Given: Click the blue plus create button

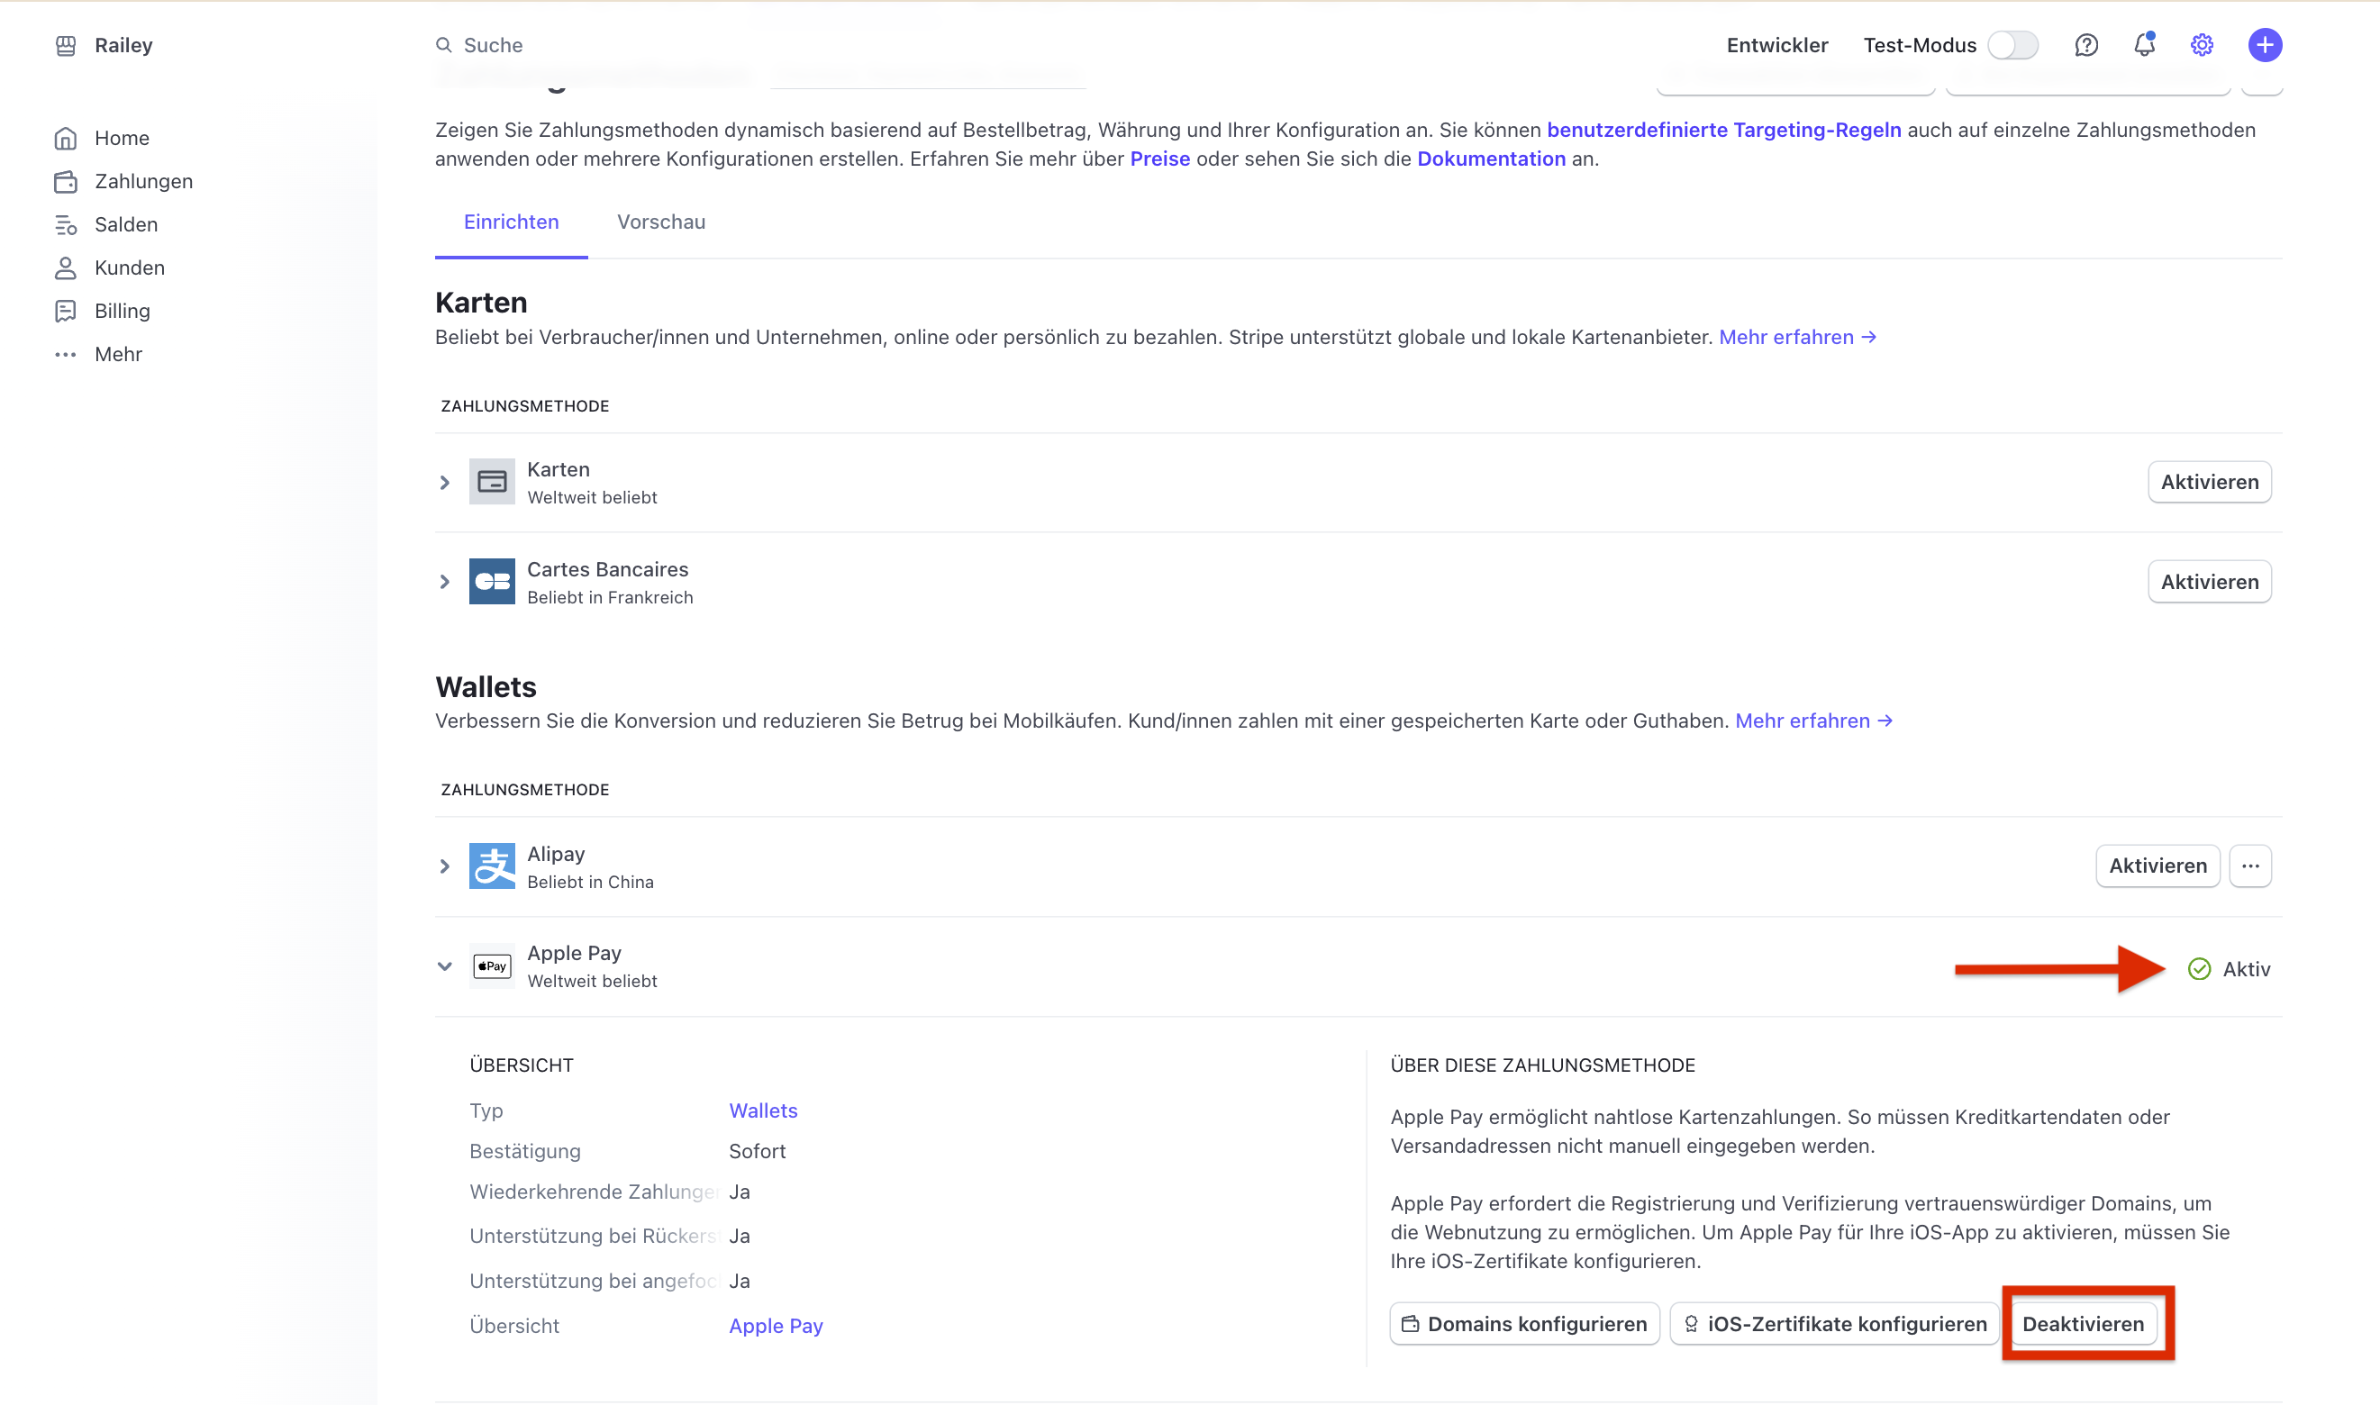Looking at the screenshot, I should [x=2266, y=45].
